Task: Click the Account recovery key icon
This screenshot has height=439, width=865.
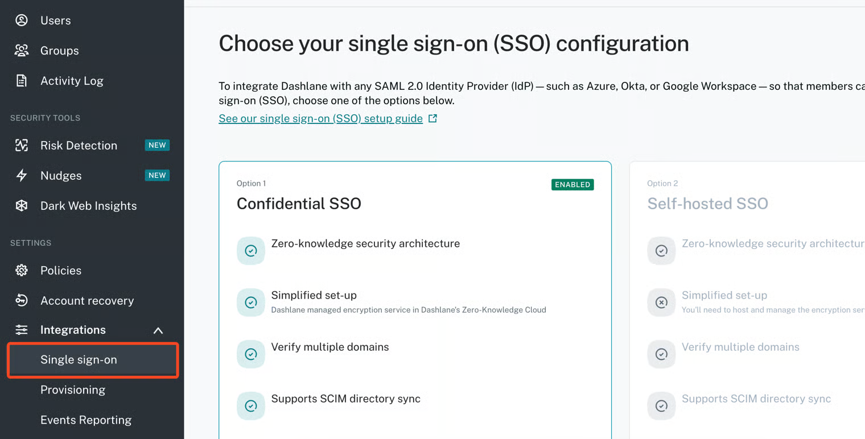Action: point(22,300)
